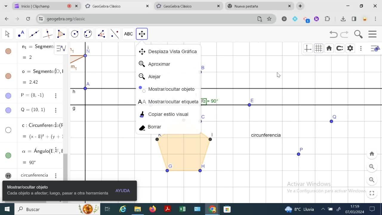This screenshot has width=382, height=215.
Task: Click zoom out magnifier on graphics view
Action: [x=372, y=180]
